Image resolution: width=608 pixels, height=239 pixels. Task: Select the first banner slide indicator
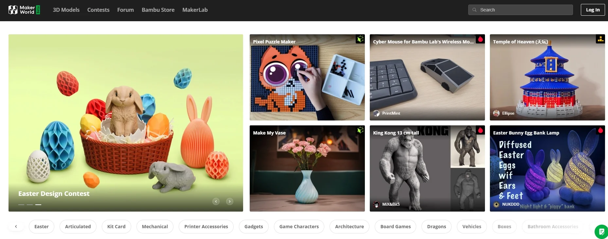[x=21, y=205]
